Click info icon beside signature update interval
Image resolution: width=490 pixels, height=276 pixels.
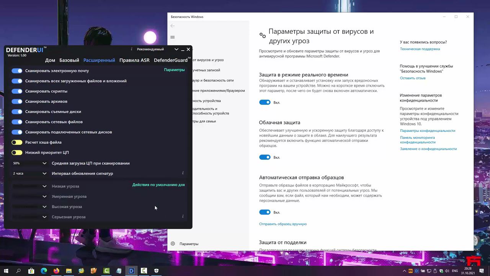coord(183,173)
